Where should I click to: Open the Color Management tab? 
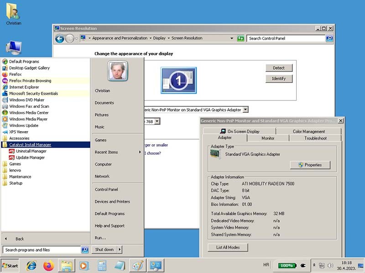point(308,131)
